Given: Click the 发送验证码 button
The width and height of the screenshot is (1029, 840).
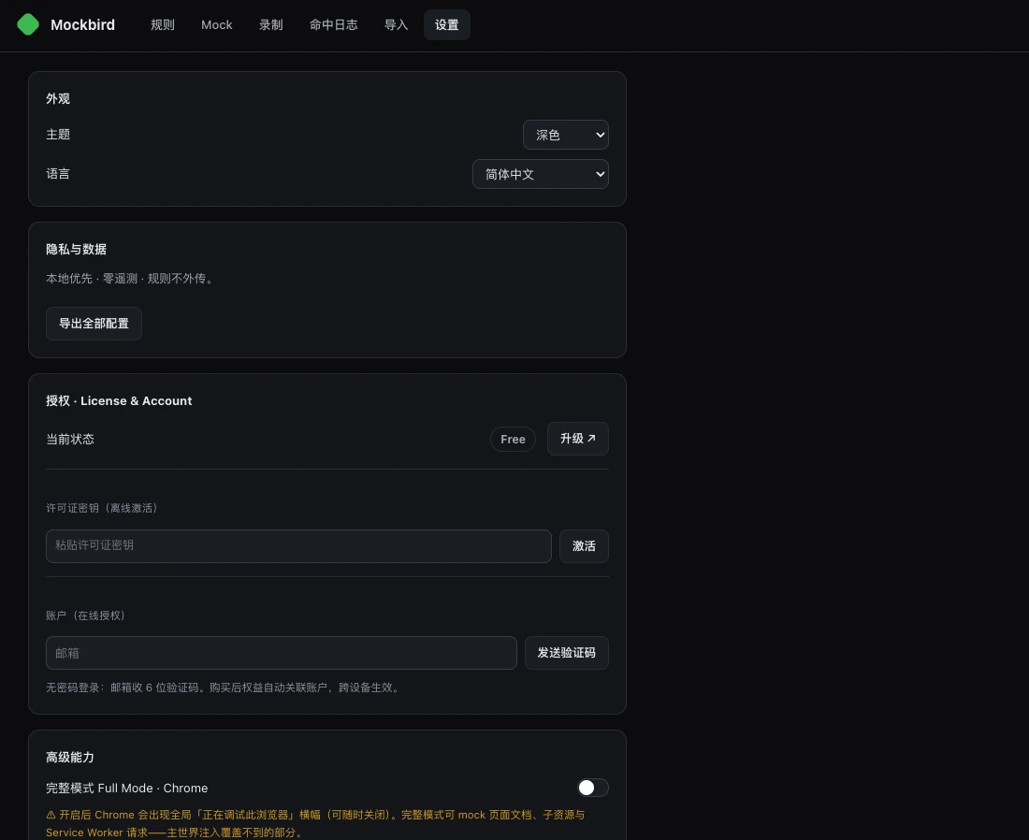Looking at the screenshot, I should coord(566,653).
